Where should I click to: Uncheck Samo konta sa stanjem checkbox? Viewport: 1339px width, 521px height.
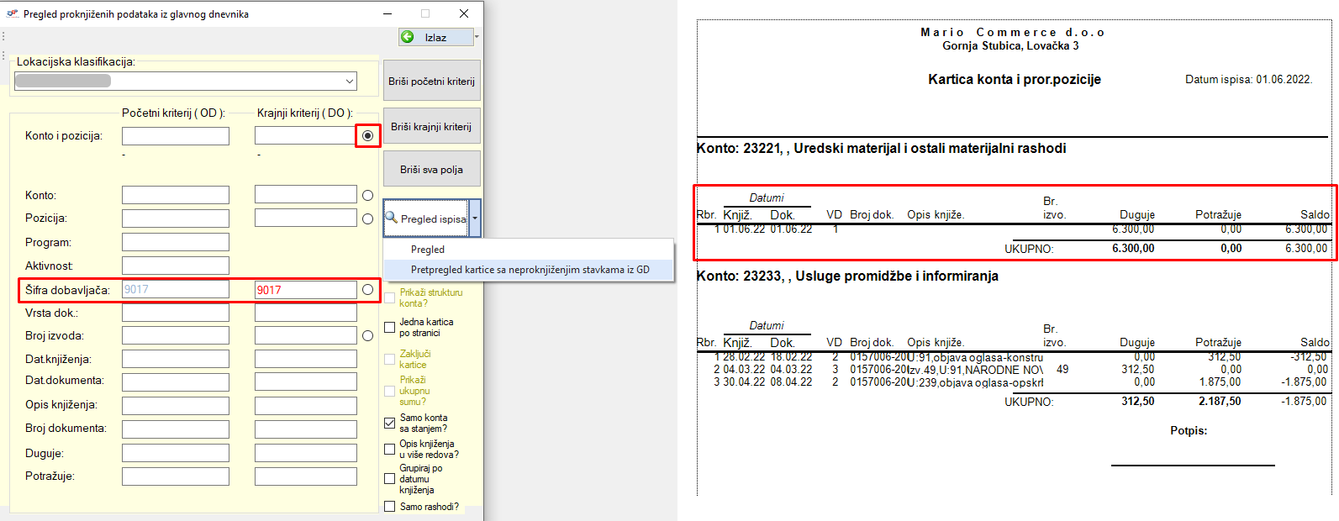tap(389, 423)
